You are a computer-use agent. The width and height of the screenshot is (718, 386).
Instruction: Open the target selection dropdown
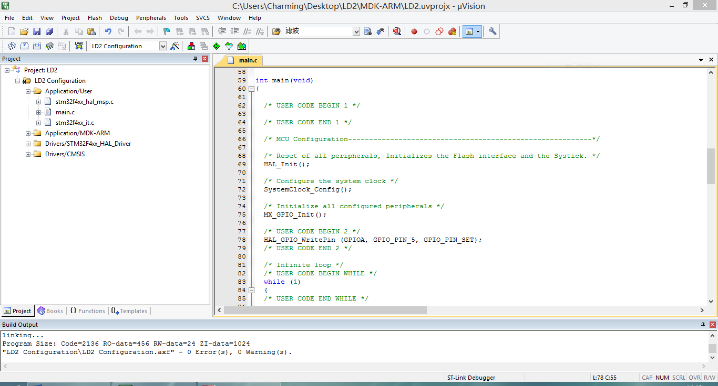point(163,46)
